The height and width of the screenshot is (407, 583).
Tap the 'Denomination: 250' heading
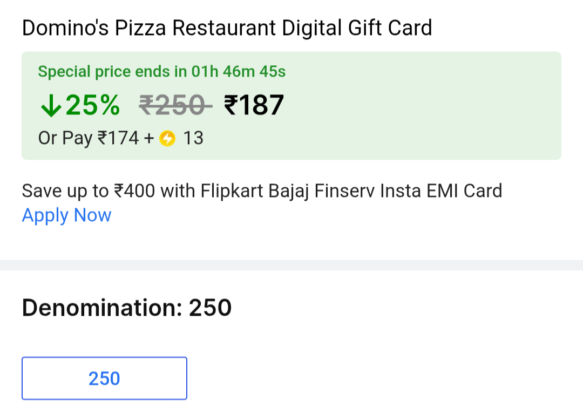[x=127, y=308]
